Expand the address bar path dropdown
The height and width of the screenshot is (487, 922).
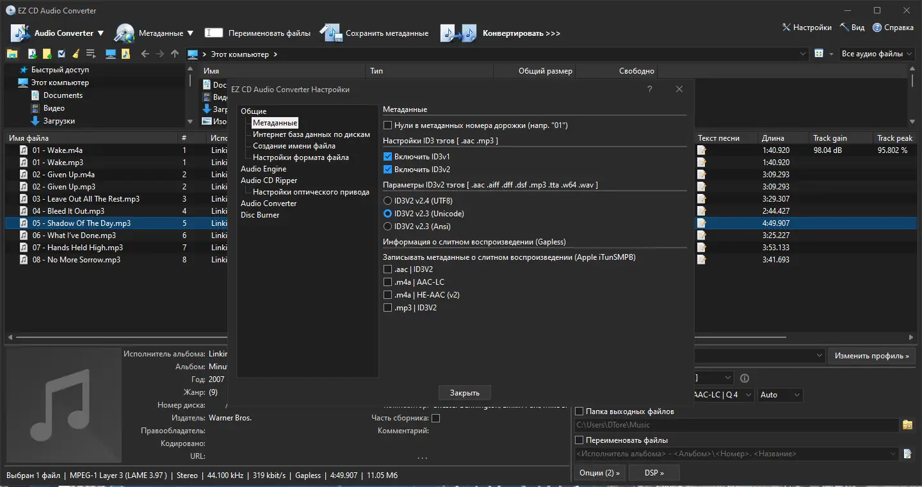pyautogui.click(x=803, y=54)
